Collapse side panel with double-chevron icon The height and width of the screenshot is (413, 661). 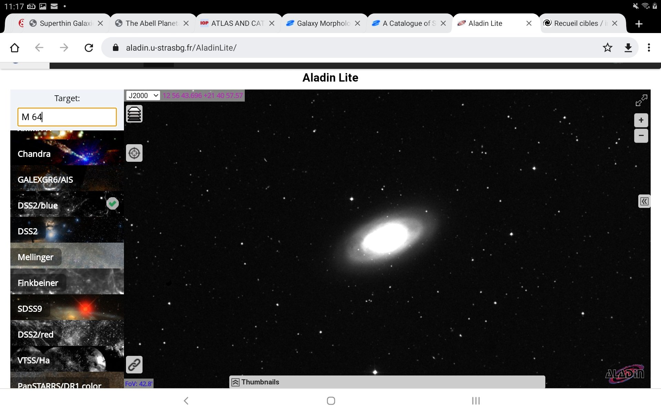click(644, 201)
